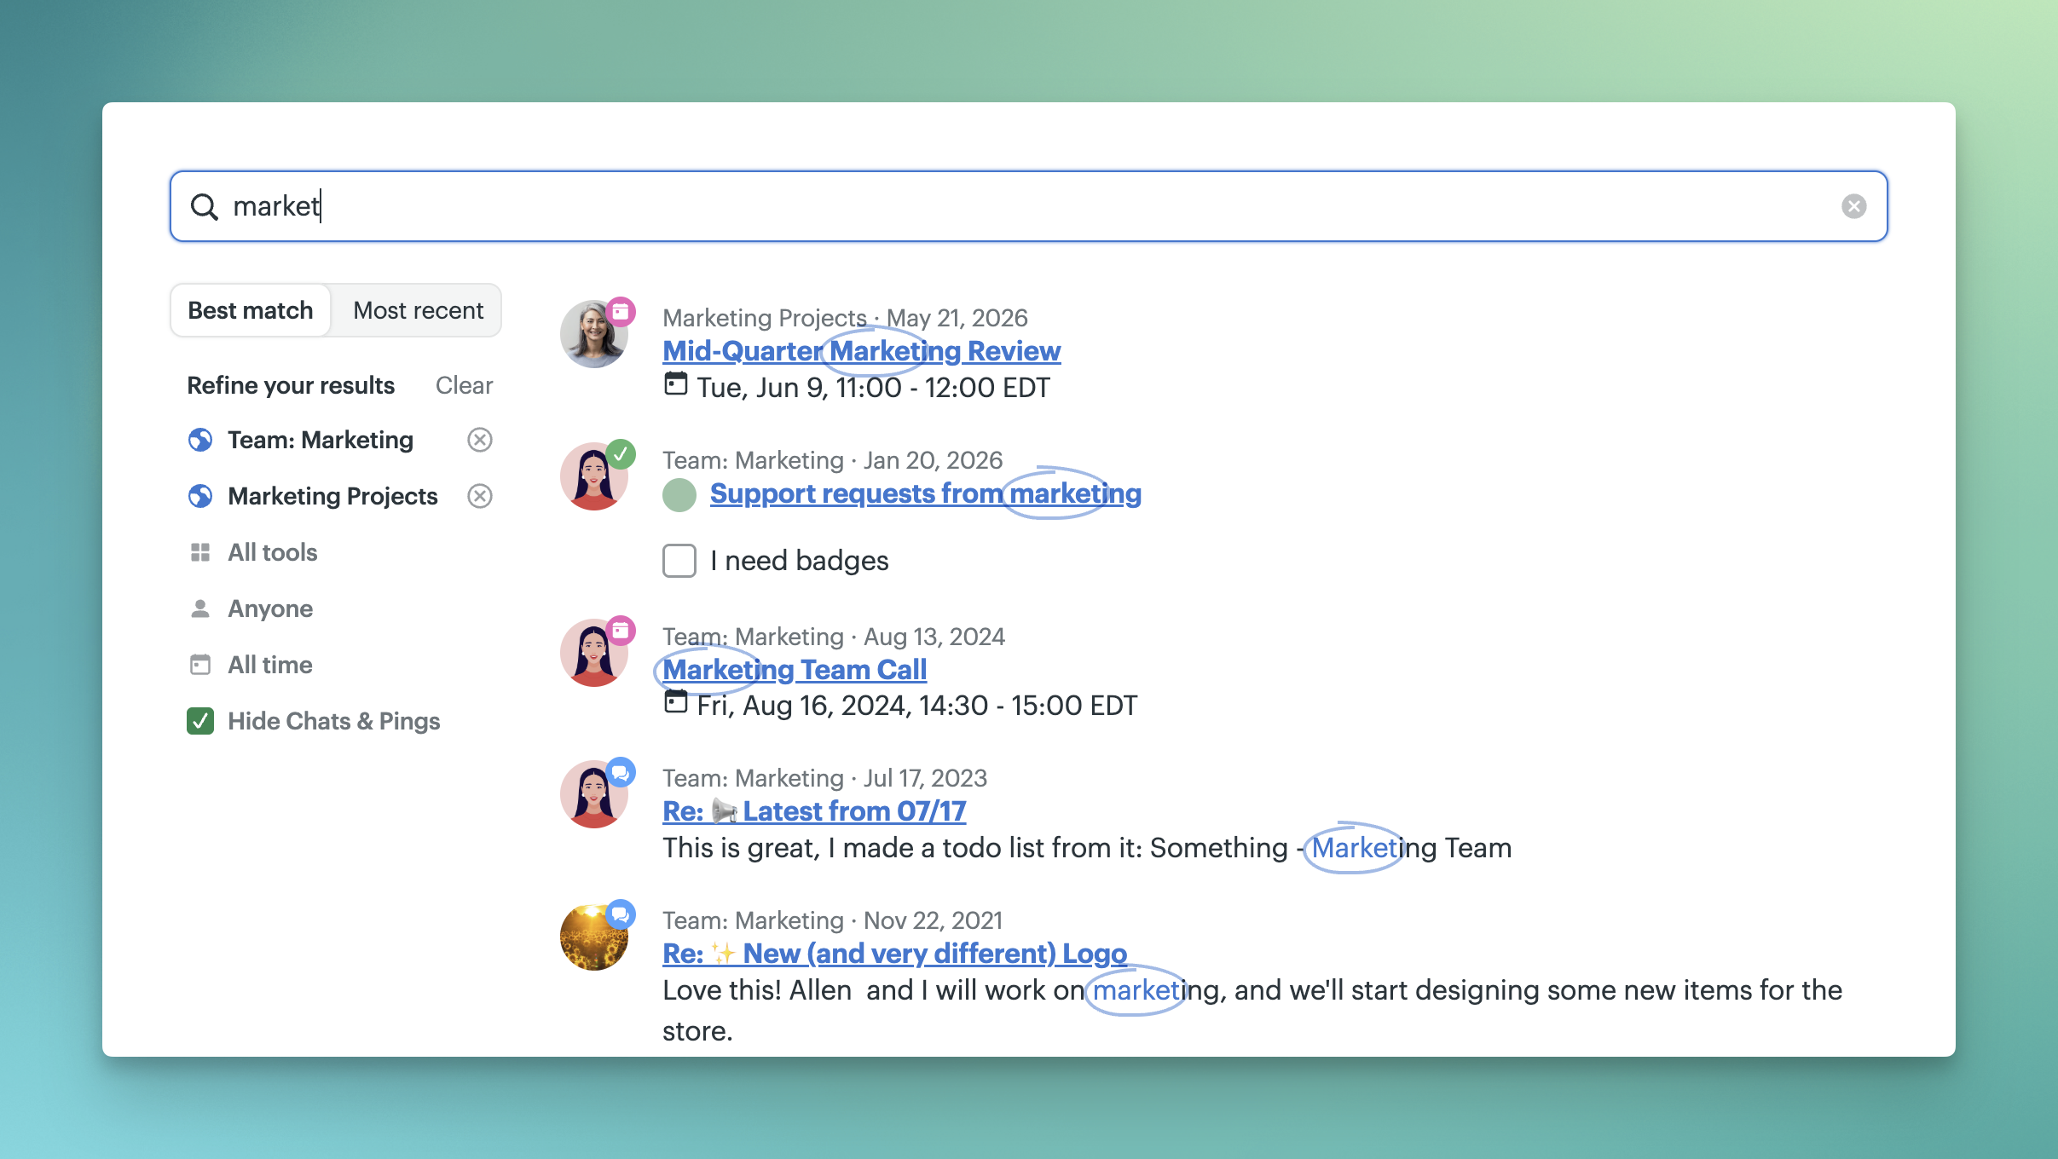
Task: Click the globe icon beside Marketing Projects
Action: [200, 496]
